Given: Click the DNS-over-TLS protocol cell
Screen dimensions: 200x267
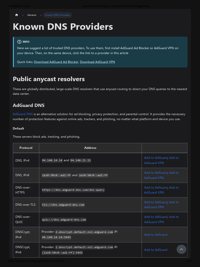Looking at the screenshot, I should pyautogui.click(x=26, y=204).
